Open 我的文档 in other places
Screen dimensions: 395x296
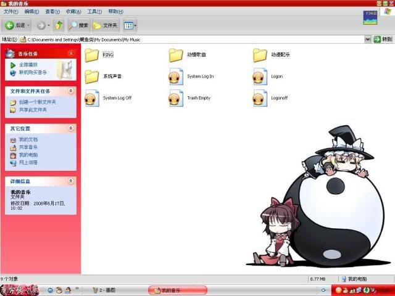[28, 140]
